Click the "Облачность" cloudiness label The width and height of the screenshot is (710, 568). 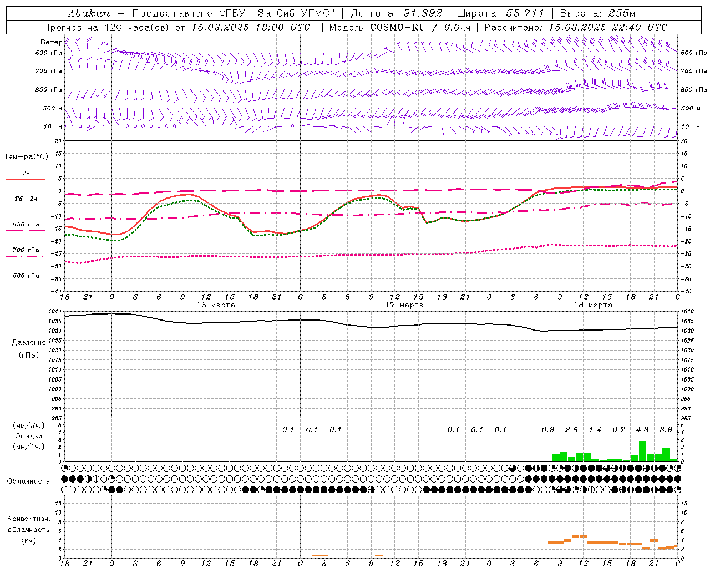[28, 481]
